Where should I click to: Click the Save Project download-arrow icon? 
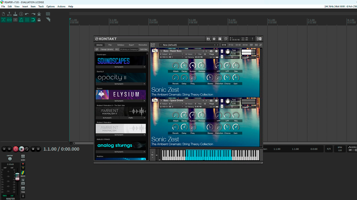pos(15,14)
